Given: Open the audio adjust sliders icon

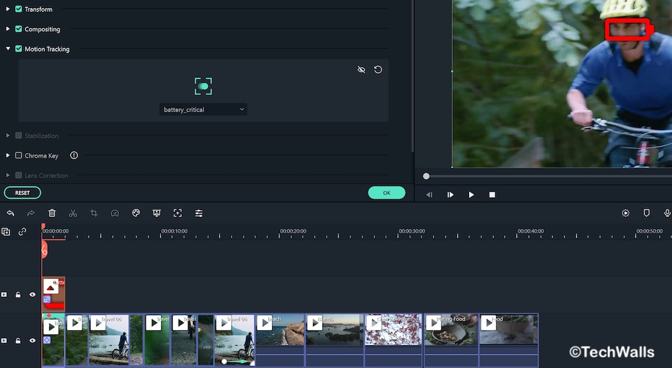Looking at the screenshot, I should [199, 213].
